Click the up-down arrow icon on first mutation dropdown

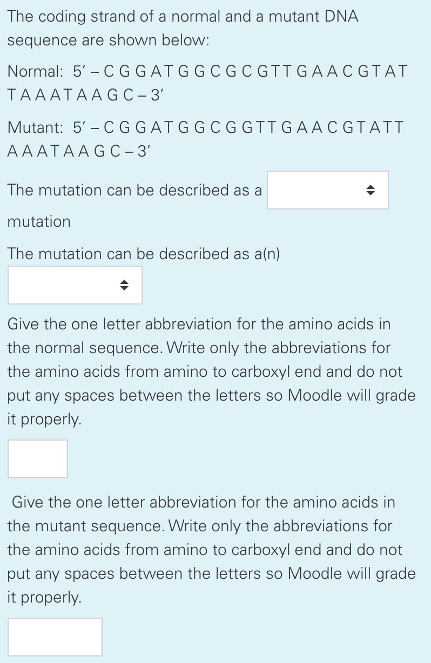point(369,190)
